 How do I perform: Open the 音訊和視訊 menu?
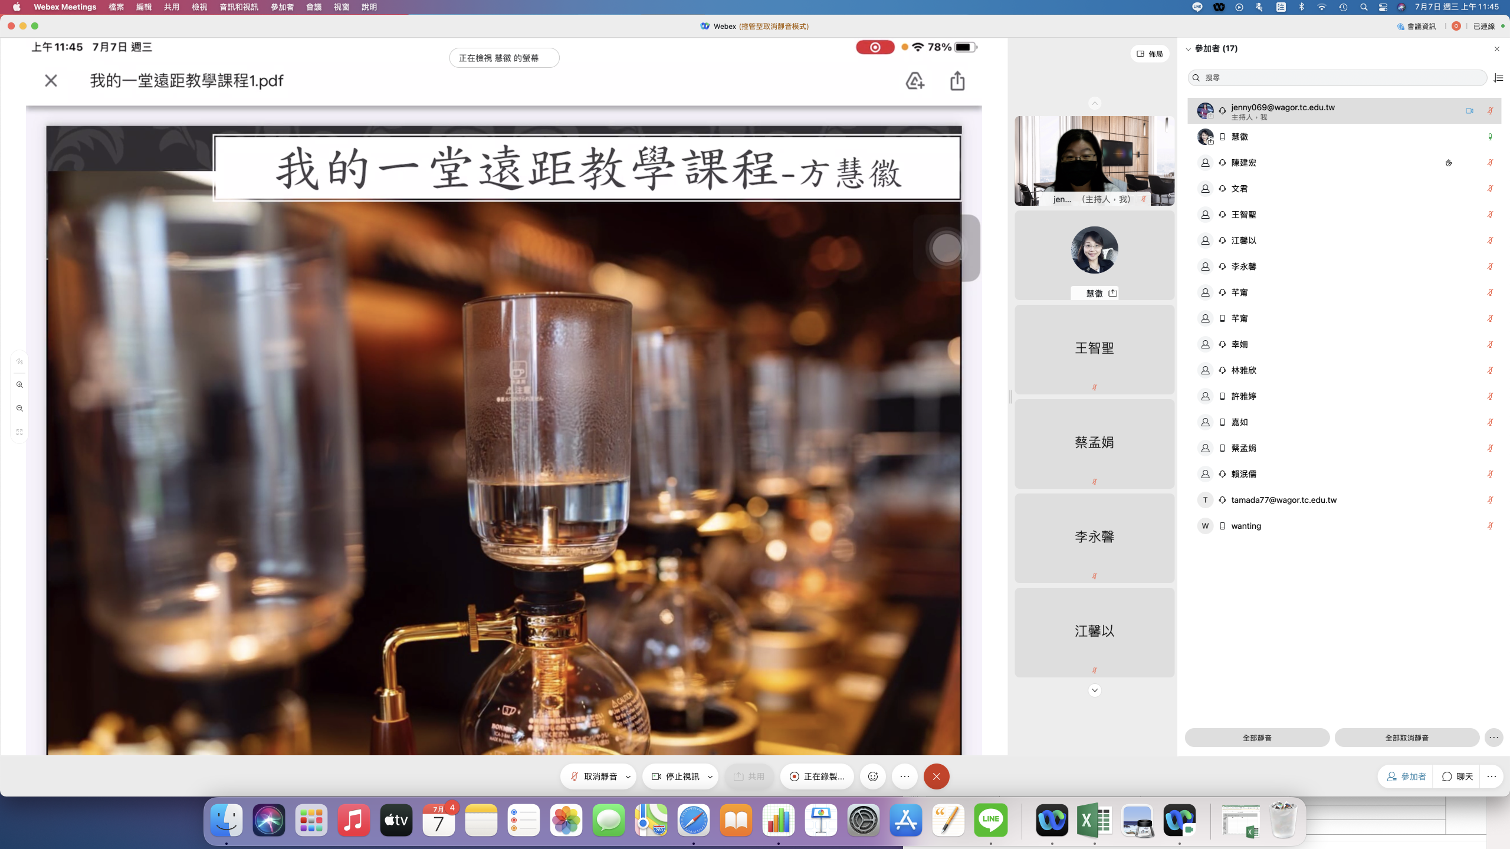coord(238,7)
